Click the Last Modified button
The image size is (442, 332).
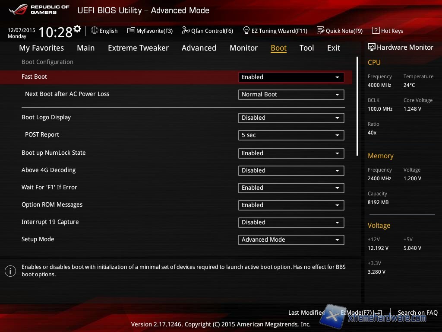click(306, 313)
